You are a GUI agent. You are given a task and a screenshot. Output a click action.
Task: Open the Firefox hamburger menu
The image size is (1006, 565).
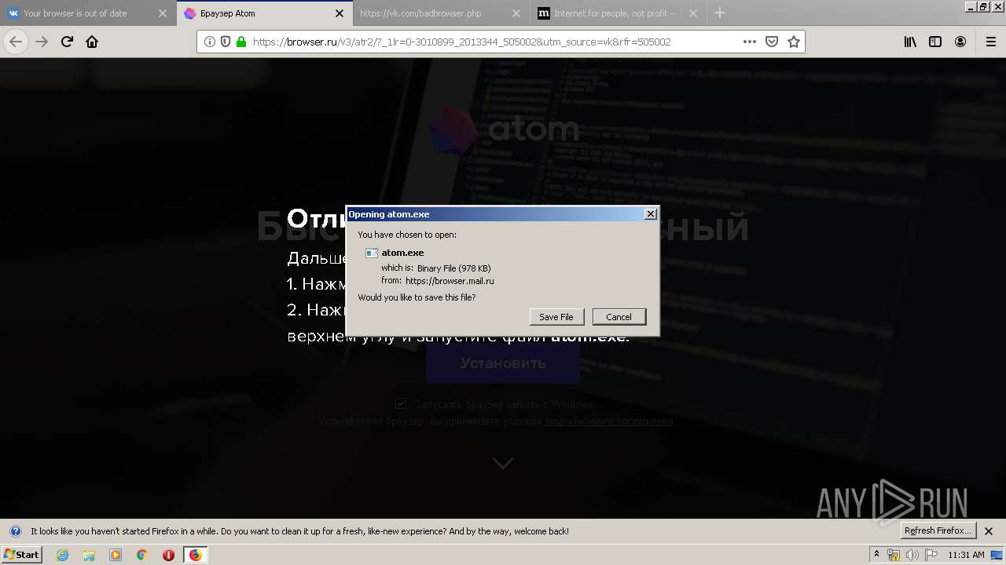tap(990, 42)
